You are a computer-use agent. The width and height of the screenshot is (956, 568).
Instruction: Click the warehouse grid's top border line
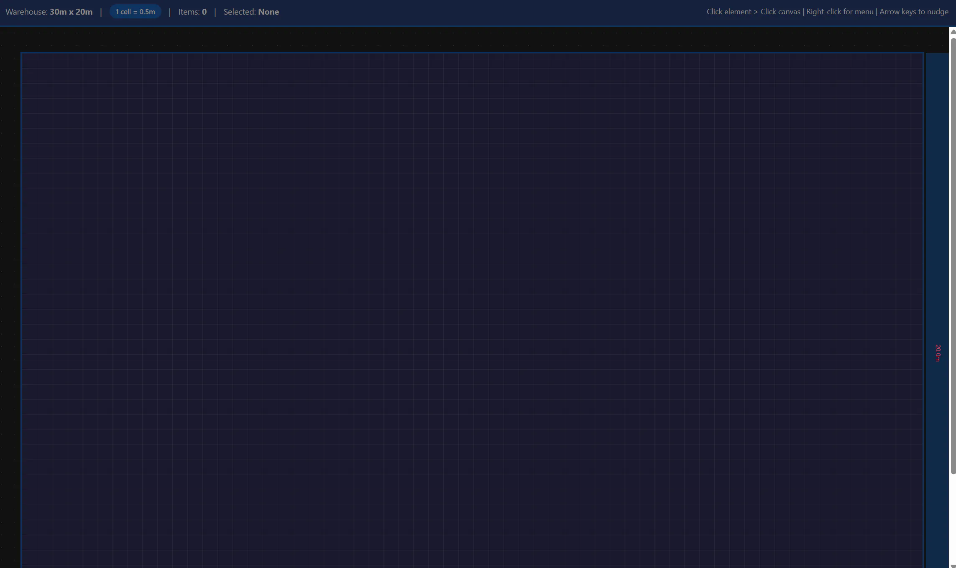472,53
